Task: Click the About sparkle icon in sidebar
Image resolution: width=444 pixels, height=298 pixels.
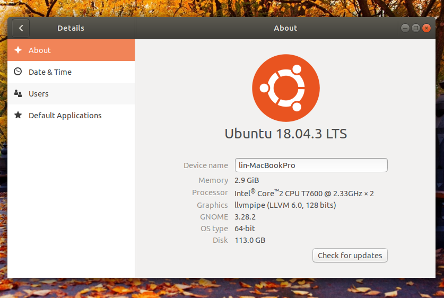Action: click(x=18, y=50)
